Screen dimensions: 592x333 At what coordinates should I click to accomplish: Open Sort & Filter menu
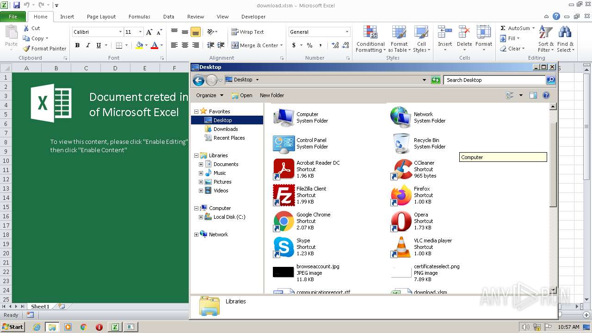pos(545,39)
